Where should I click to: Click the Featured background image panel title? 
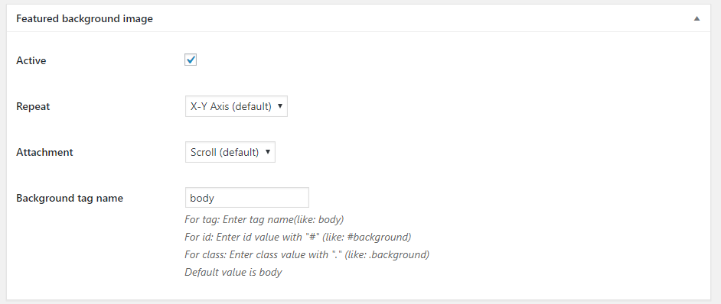point(85,19)
